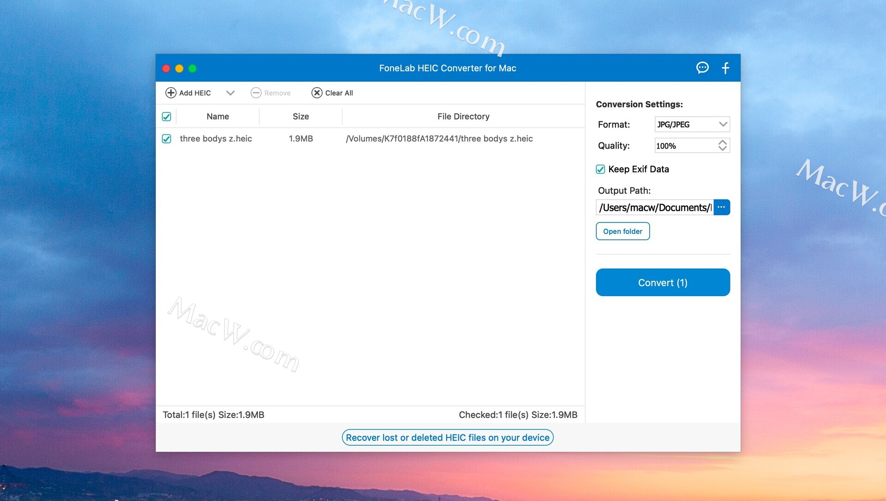Open the Format JPG/JPEG dropdown
Screen dimensions: 886x501
point(692,124)
